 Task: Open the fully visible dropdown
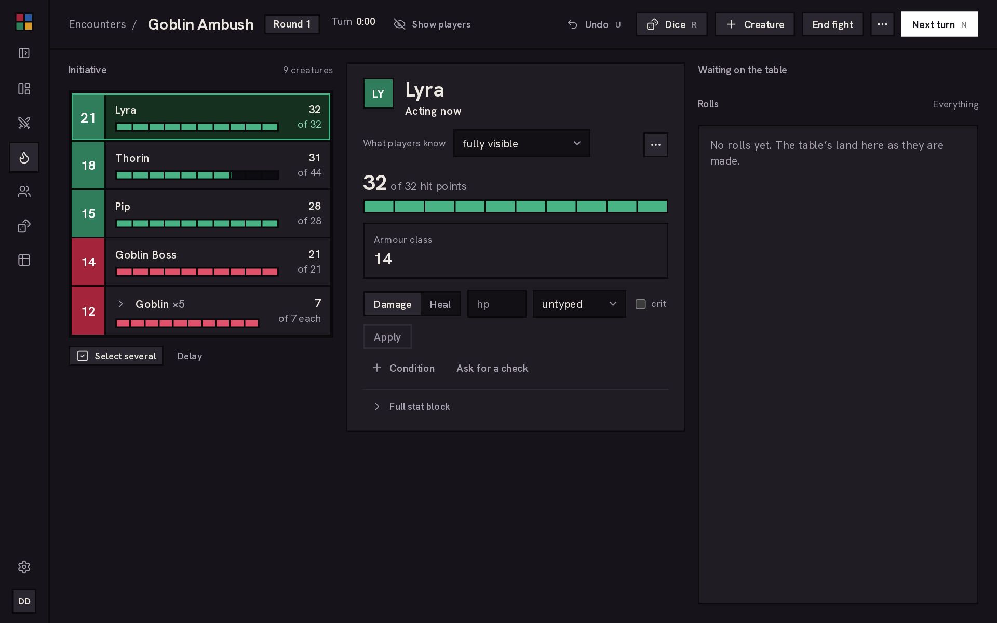coord(521,143)
